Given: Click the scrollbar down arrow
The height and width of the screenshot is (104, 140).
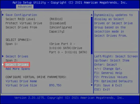Looking at the screenshot, I should 92,85.
